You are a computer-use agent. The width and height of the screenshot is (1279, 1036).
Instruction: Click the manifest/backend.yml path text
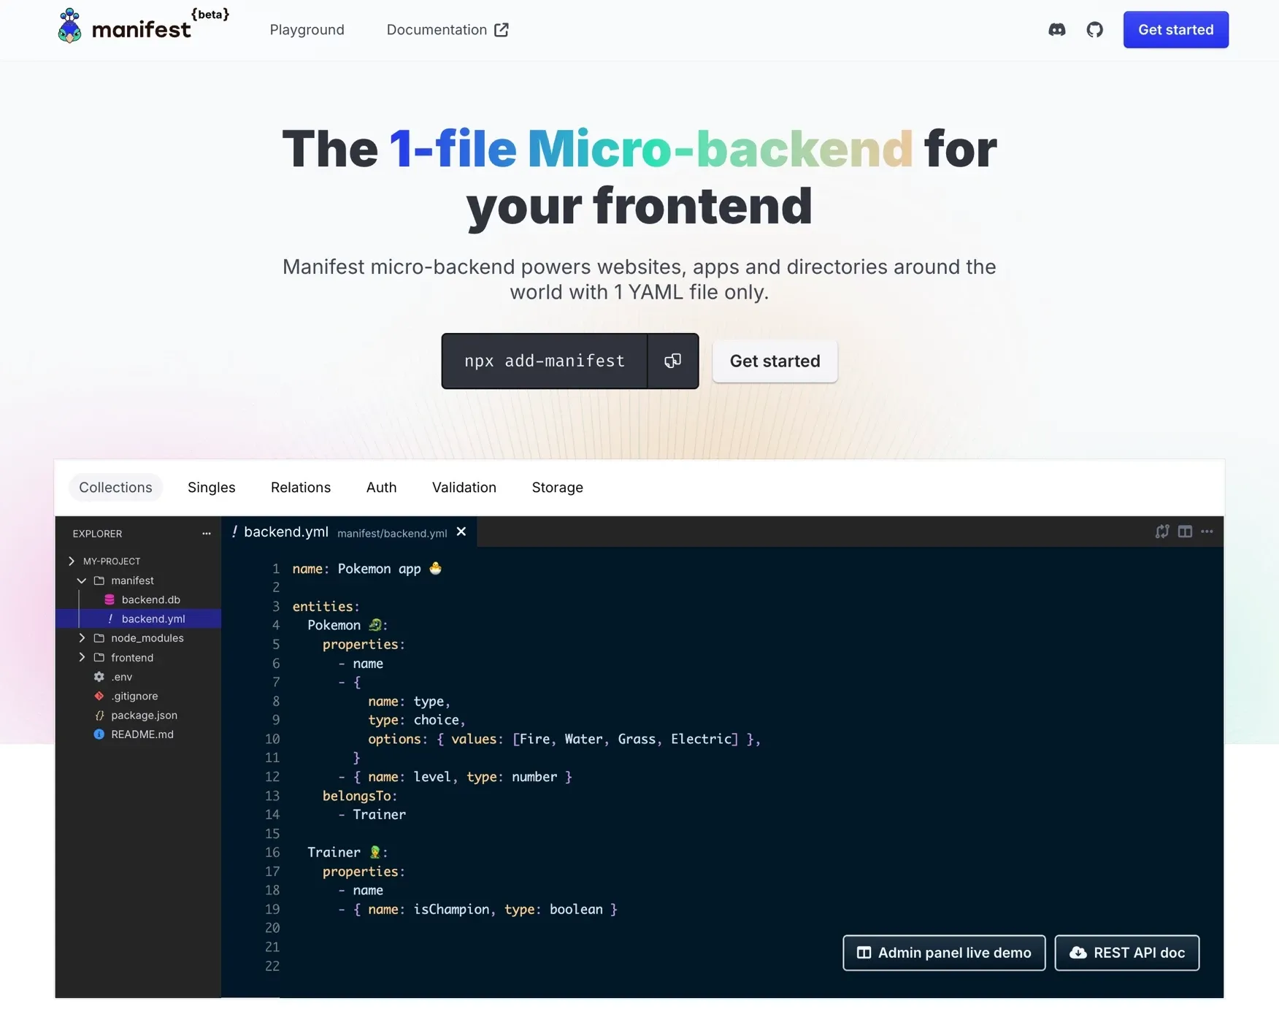coord(392,534)
